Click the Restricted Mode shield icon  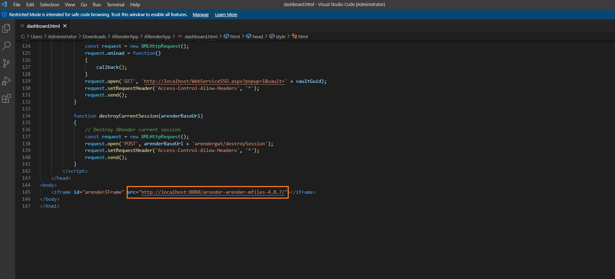(5, 15)
